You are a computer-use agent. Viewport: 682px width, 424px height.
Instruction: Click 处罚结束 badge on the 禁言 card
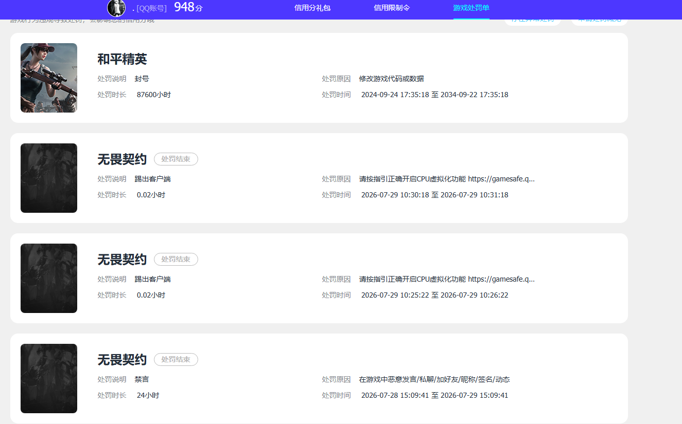pos(176,360)
